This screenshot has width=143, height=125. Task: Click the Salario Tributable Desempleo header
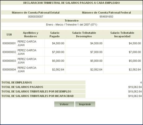tap(84, 34)
